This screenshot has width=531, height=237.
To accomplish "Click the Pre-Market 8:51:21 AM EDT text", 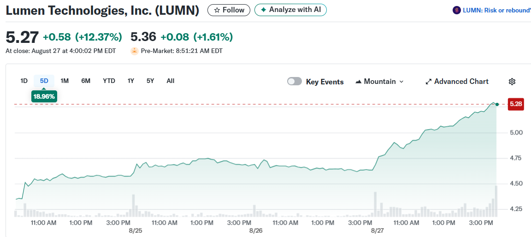I will coord(182,51).
